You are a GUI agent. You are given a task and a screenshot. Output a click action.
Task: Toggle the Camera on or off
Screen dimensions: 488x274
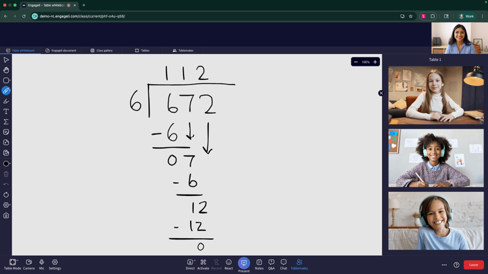tap(29, 264)
